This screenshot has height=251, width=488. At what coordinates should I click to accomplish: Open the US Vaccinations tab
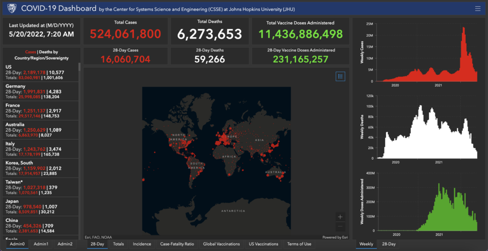(x=263, y=244)
